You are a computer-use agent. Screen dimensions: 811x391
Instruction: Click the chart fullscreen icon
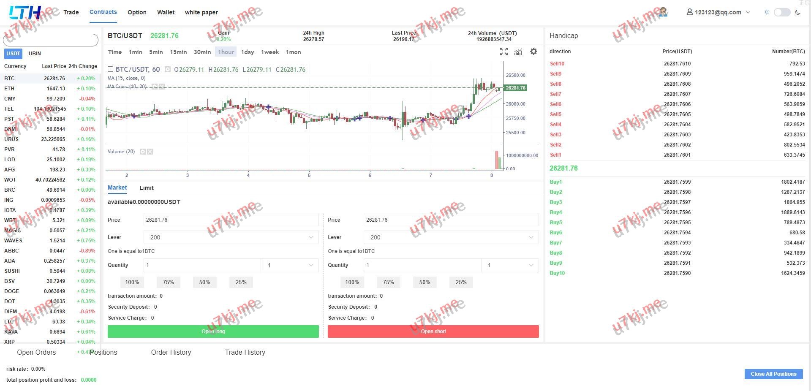[503, 52]
